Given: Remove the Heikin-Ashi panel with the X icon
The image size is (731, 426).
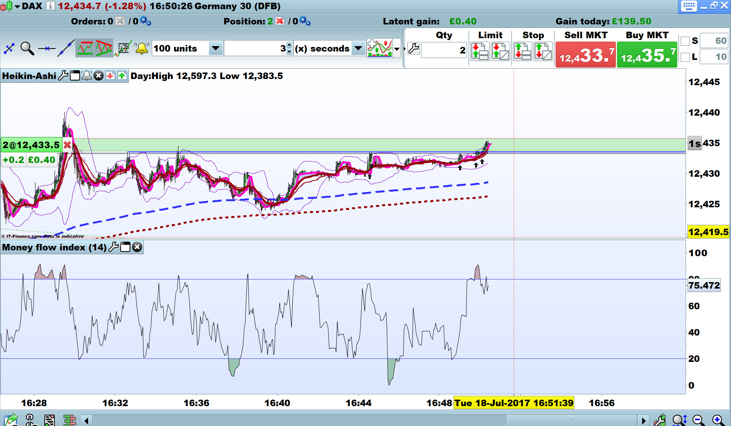Looking at the screenshot, I should pyautogui.click(x=98, y=76).
